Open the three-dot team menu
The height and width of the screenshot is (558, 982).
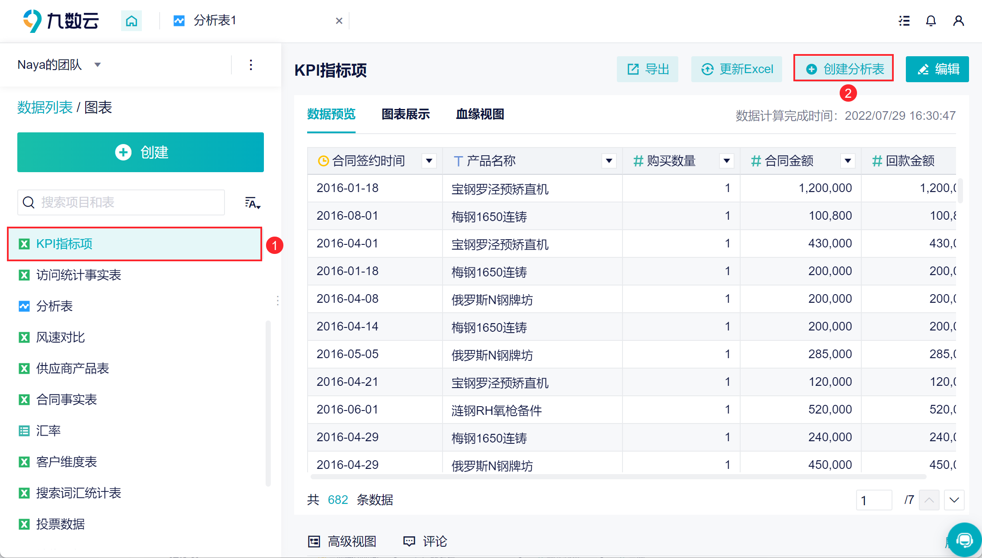(251, 65)
